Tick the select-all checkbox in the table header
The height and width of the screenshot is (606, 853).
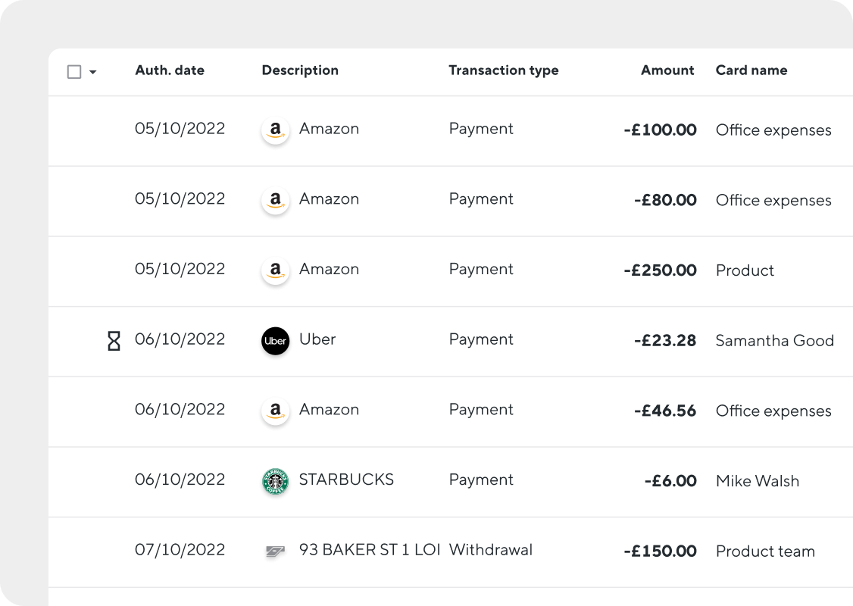(74, 72)
